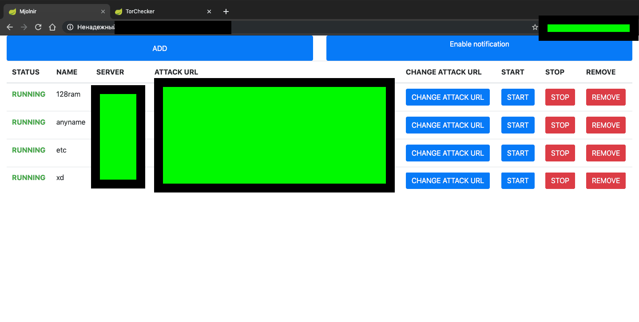Screen dimensions: 639x322
Task: Remove the xd entry
Action: 605,181
